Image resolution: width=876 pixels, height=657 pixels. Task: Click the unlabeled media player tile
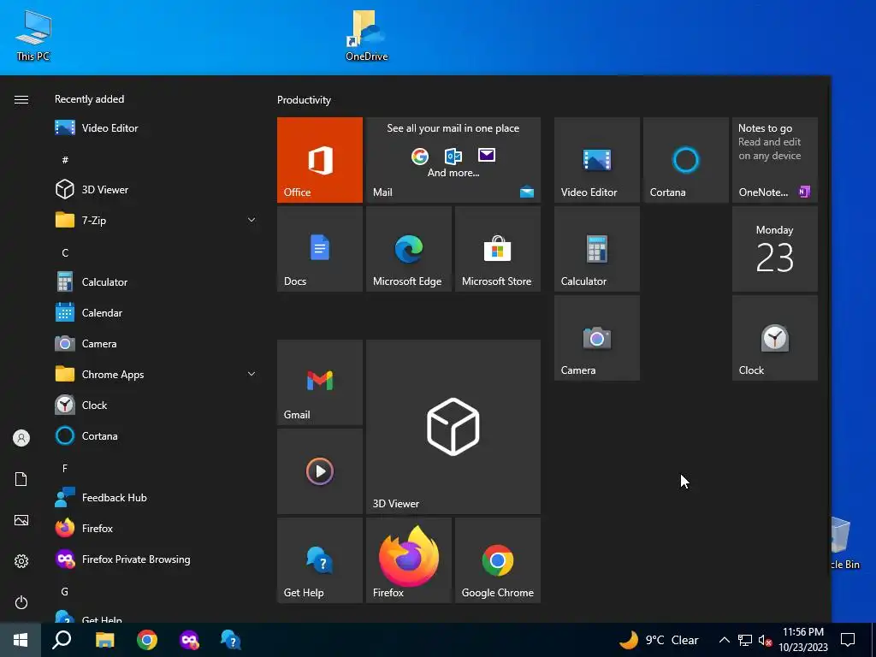coord(320,471)
